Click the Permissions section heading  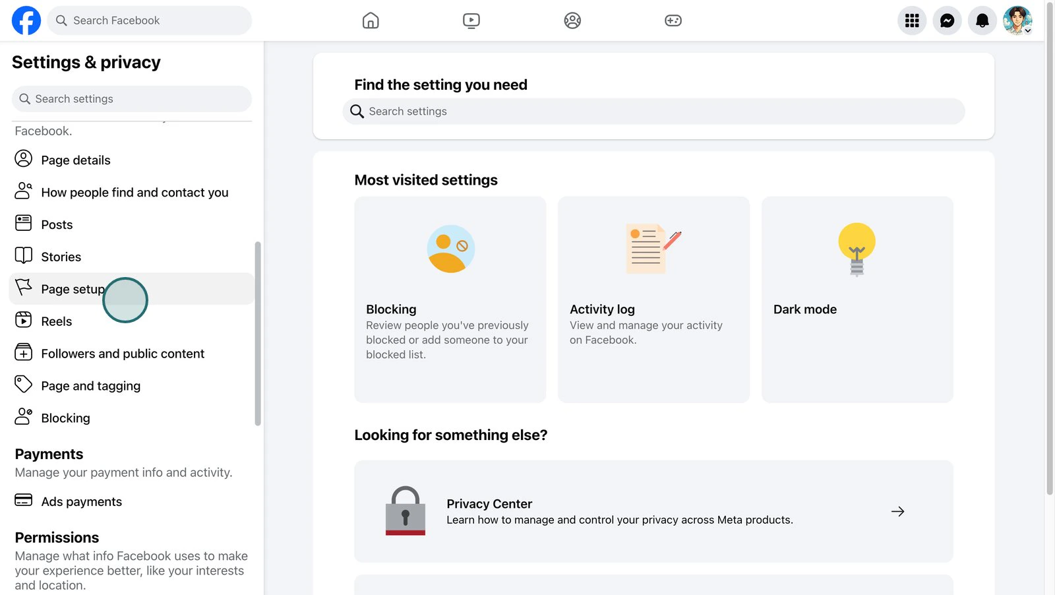tap(57, 538)
